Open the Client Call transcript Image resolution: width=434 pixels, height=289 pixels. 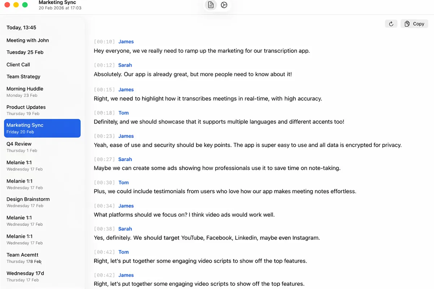(x=18, y=64)
